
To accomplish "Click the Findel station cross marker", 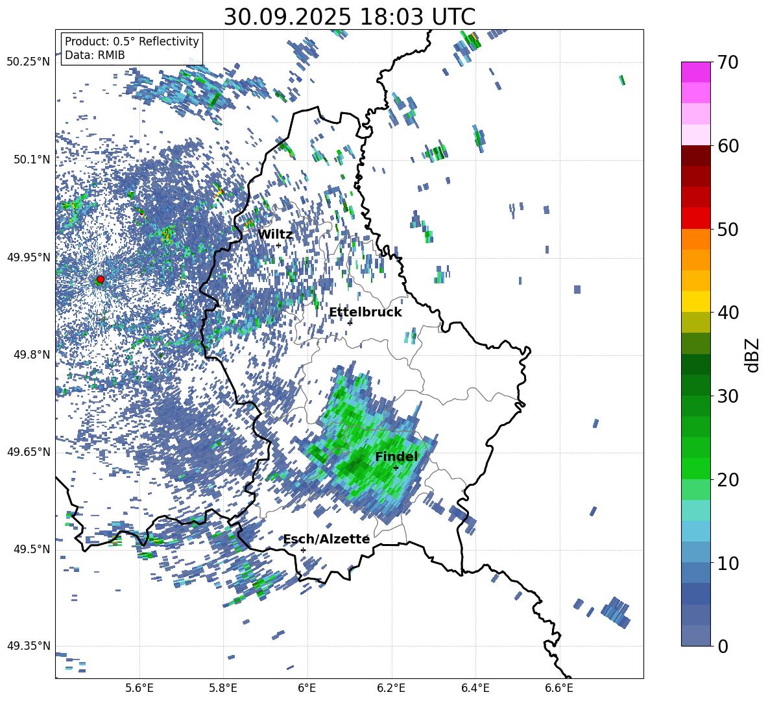I will [x=396, y=468].
